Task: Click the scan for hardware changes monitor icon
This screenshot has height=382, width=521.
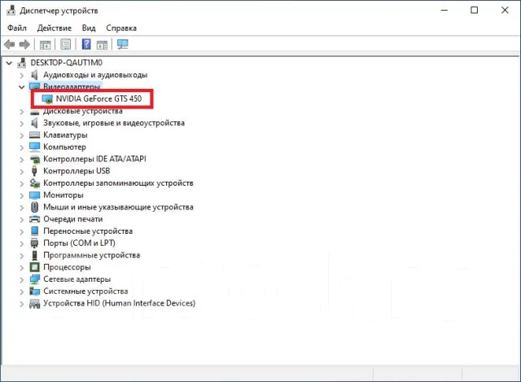Action: coord(123,44)
